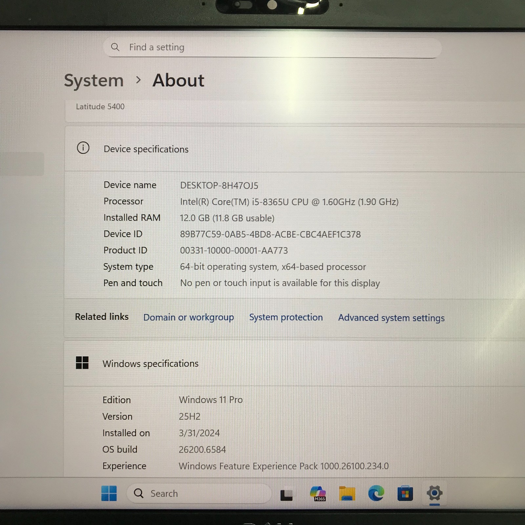Click the Latitude 5400 model name

coord(100,107)
